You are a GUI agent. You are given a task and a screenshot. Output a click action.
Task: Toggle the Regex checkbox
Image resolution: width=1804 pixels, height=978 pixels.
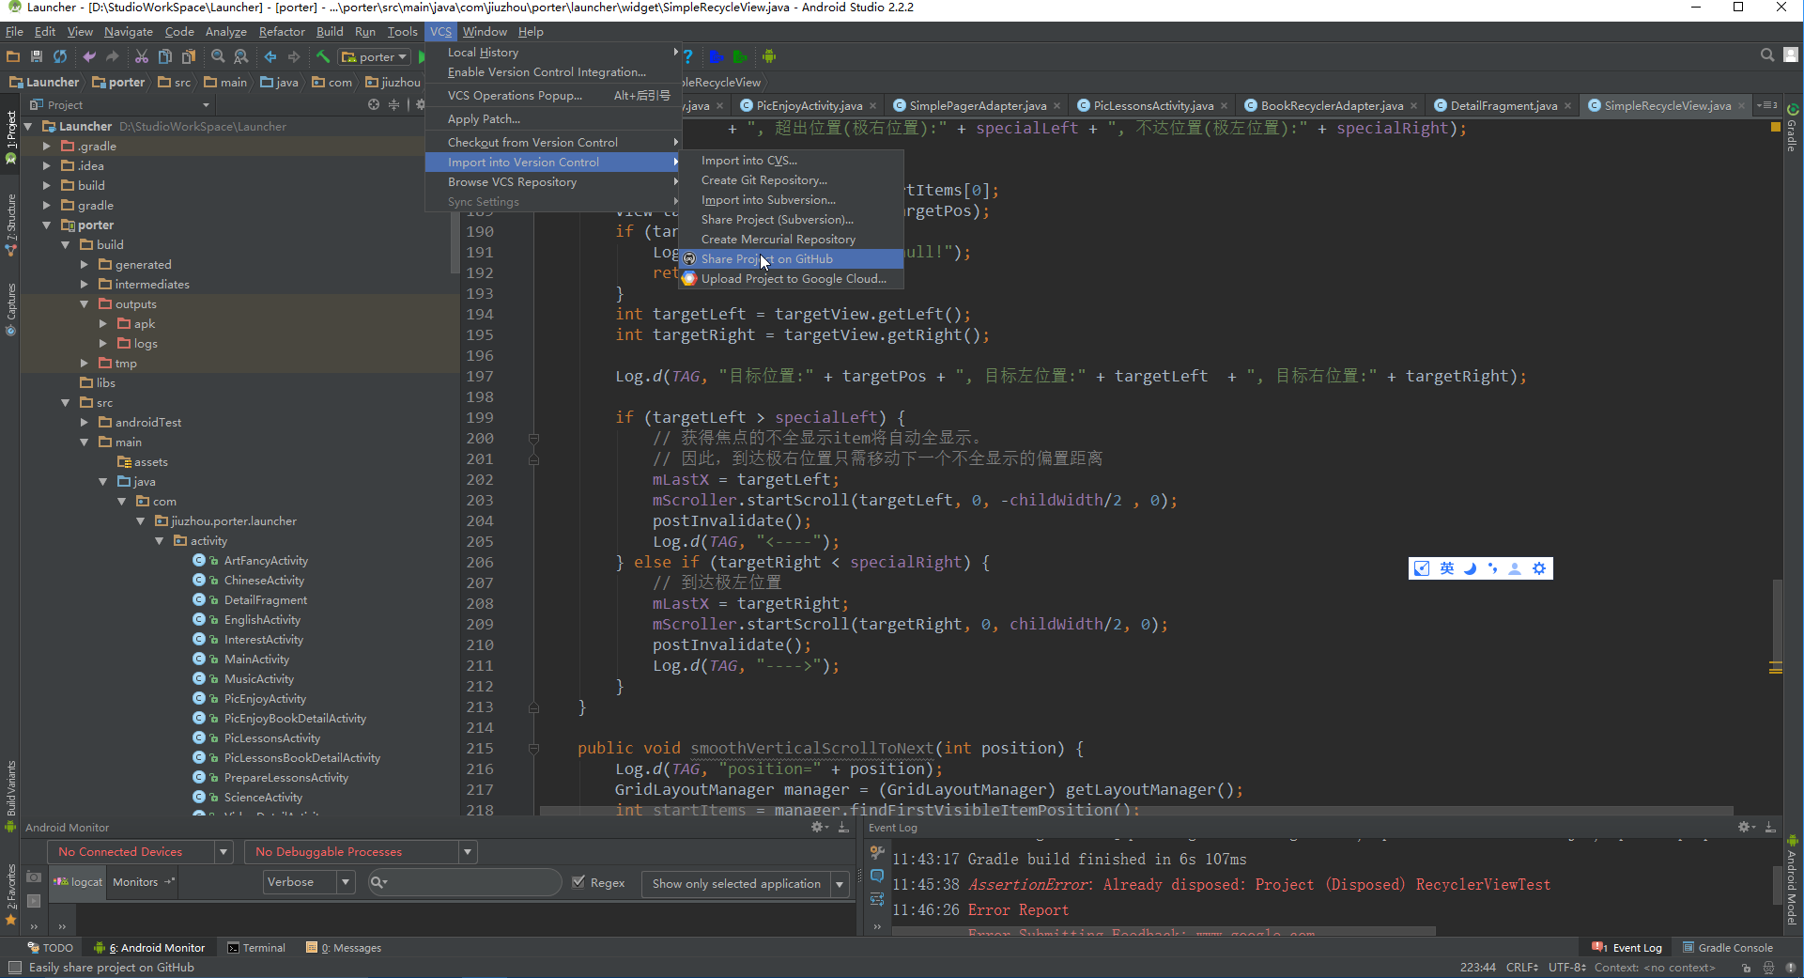(578, 882)
